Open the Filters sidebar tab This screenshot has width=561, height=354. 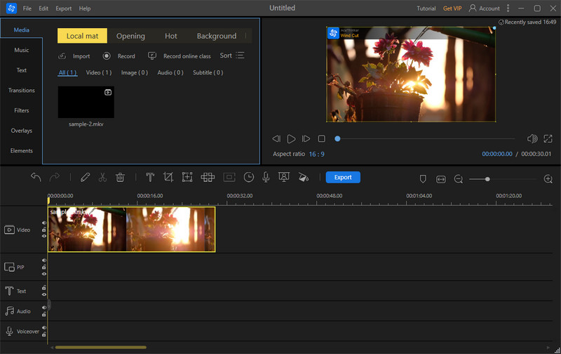[x=22, y=110]
